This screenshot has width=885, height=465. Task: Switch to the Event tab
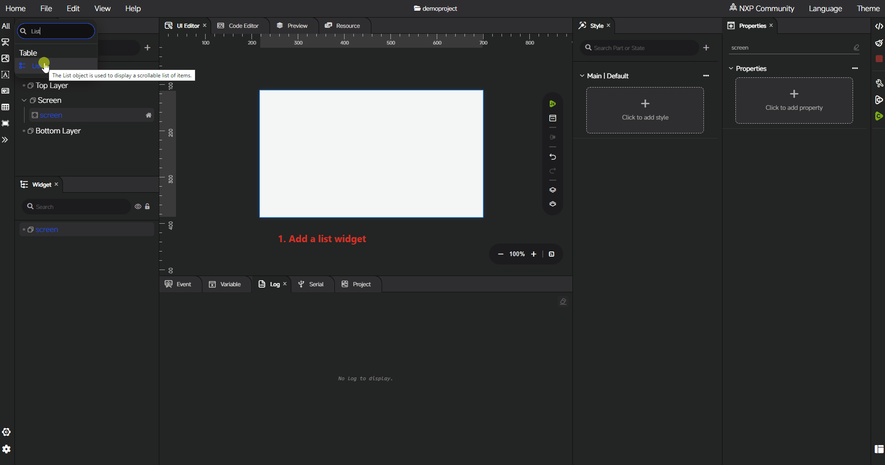[x=178, y=284]
